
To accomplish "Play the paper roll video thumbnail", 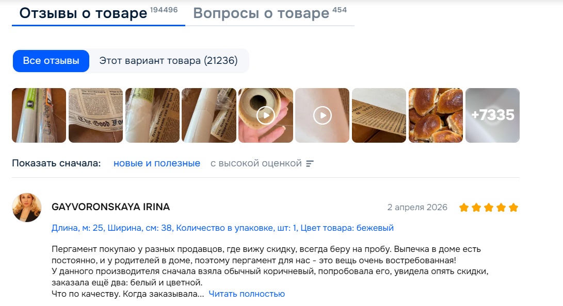I will (x=266, y=115).
